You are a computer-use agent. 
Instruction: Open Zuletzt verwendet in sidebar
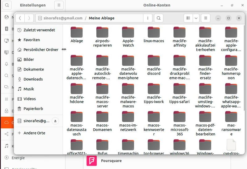pyautogui.click(x=38, y=30)
